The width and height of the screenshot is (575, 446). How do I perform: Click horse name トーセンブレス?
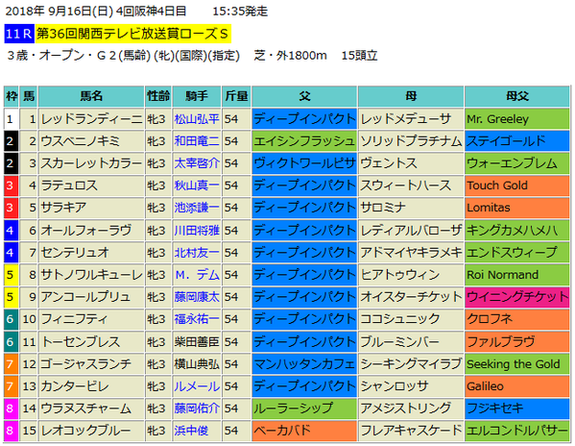coord(81,342)
